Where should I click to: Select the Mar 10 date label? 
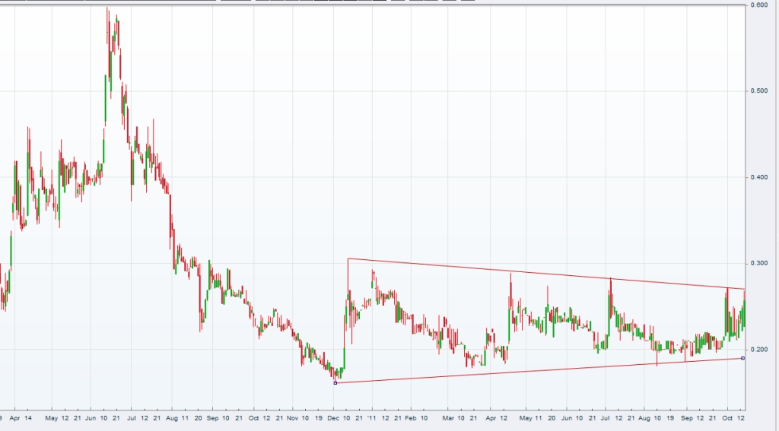coord(453,418)
